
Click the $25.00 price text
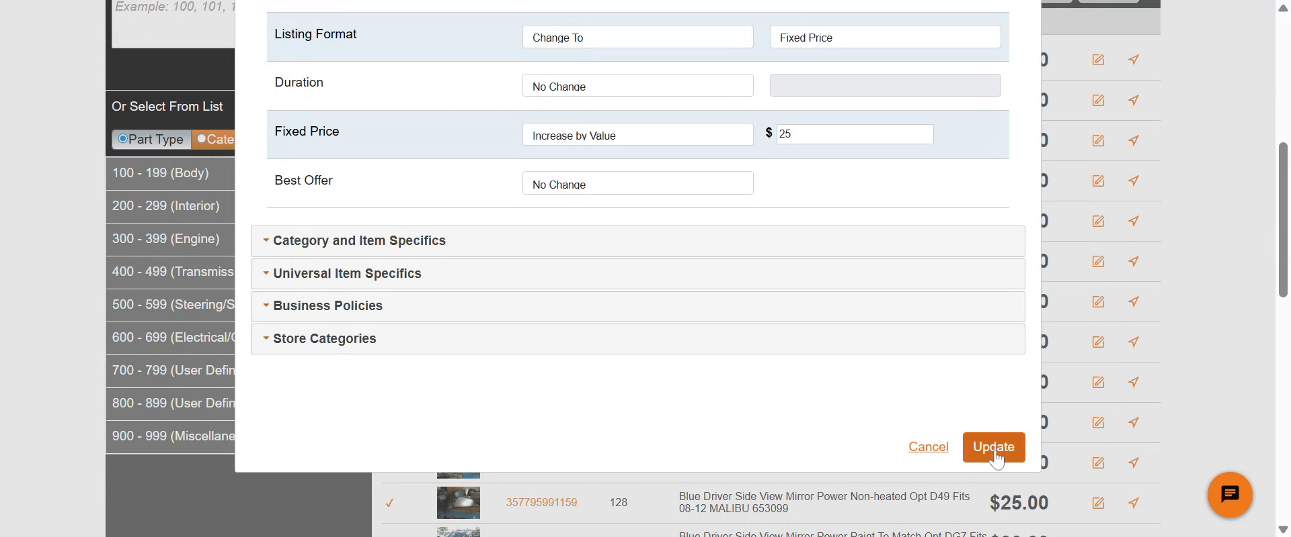click(1019, 503)
